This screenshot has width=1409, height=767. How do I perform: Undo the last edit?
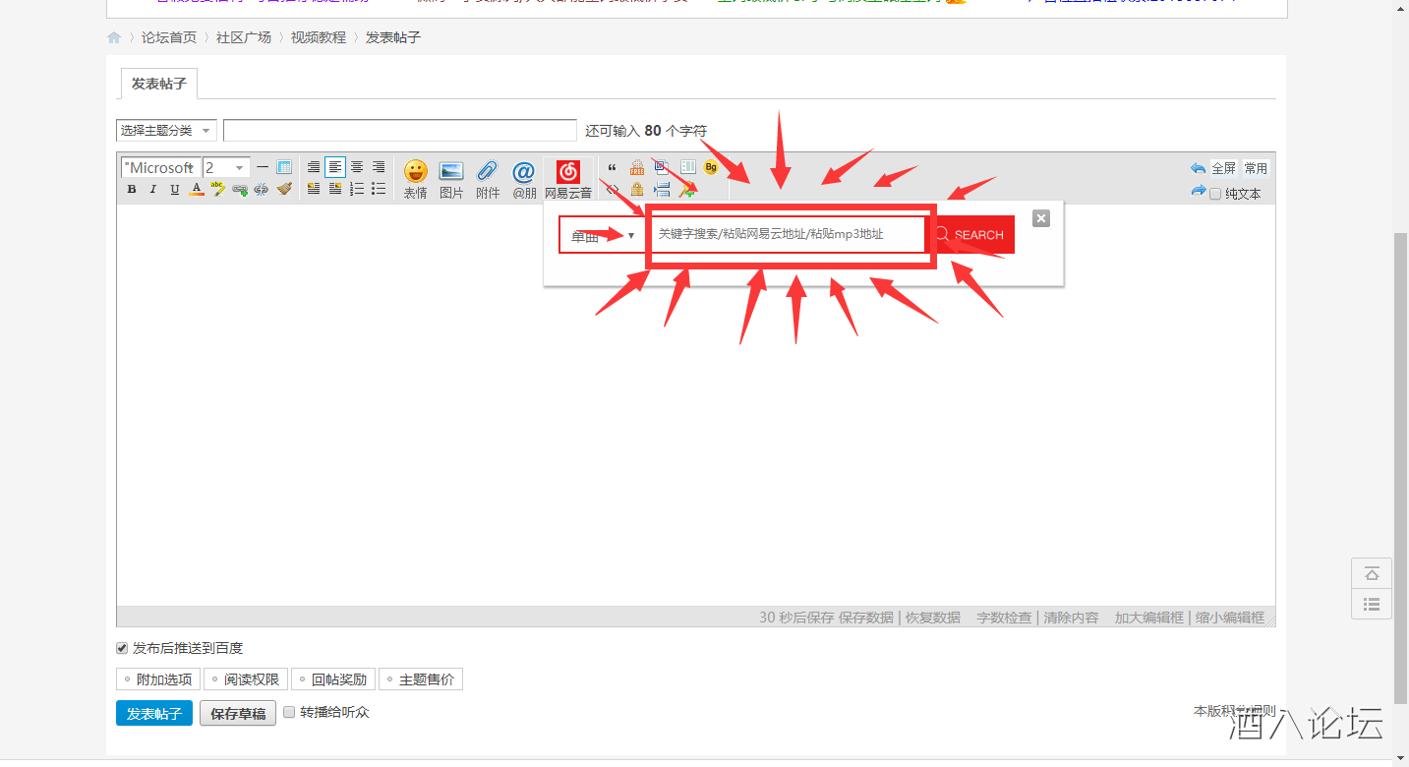click(x=1198, y=168)
